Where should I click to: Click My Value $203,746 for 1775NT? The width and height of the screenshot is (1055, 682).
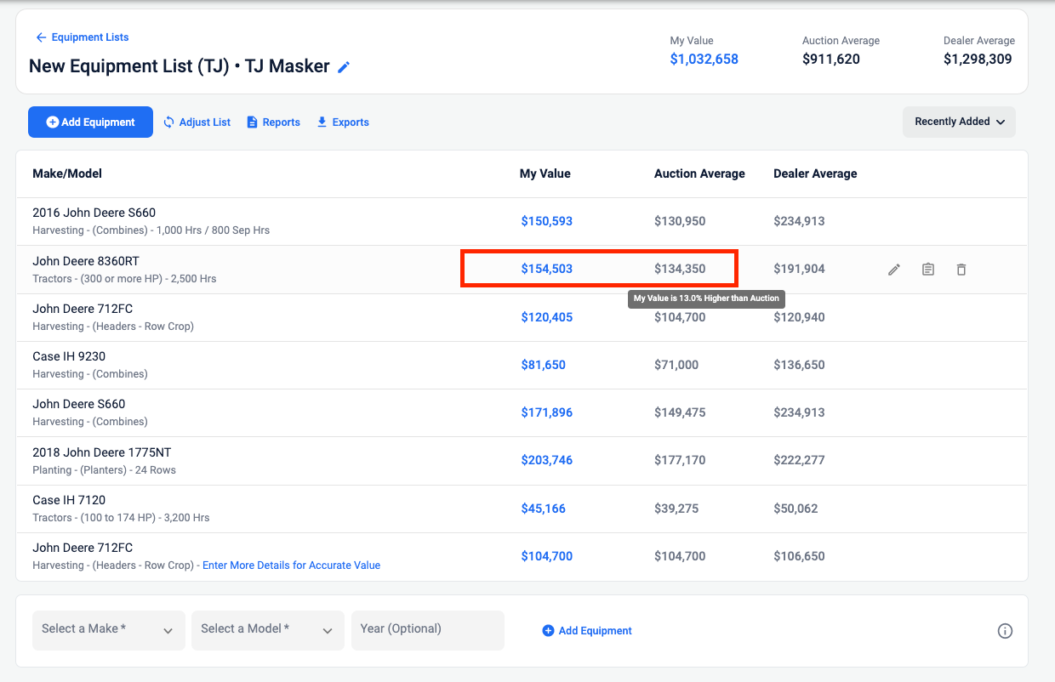[x=547, y=460]
